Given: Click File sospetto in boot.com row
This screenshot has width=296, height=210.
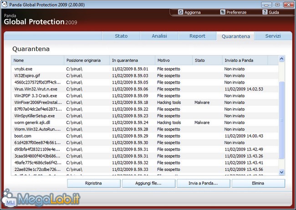Looking at the screenshot, I should [x=168, y=136].
